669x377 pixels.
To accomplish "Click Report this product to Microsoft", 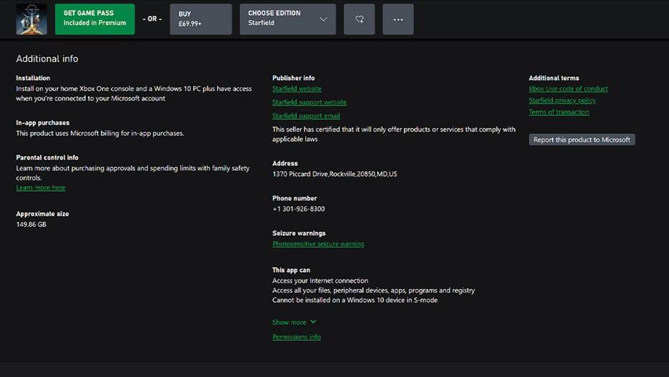I will pos(582,140).
